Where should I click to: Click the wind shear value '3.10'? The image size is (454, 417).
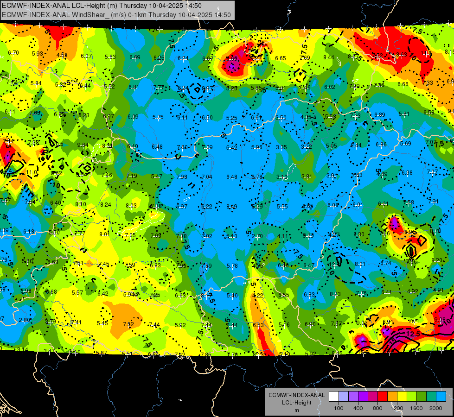[x=282, y=177]
